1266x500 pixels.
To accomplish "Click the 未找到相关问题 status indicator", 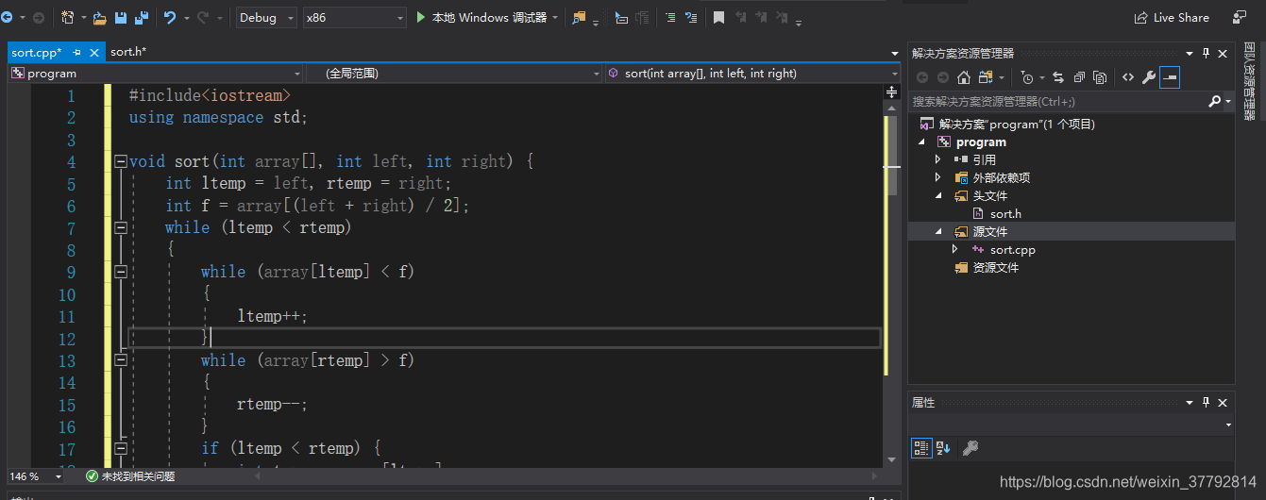I will tap(129, 476).
